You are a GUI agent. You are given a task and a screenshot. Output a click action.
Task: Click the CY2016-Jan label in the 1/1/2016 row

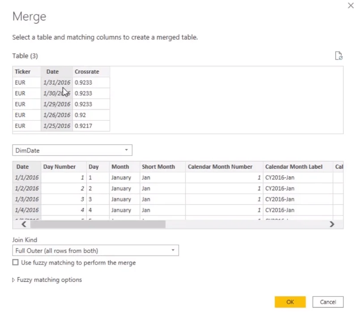[x=298, y=177]
